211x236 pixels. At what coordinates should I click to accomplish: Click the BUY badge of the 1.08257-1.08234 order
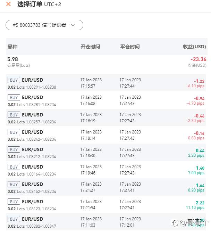14,115
